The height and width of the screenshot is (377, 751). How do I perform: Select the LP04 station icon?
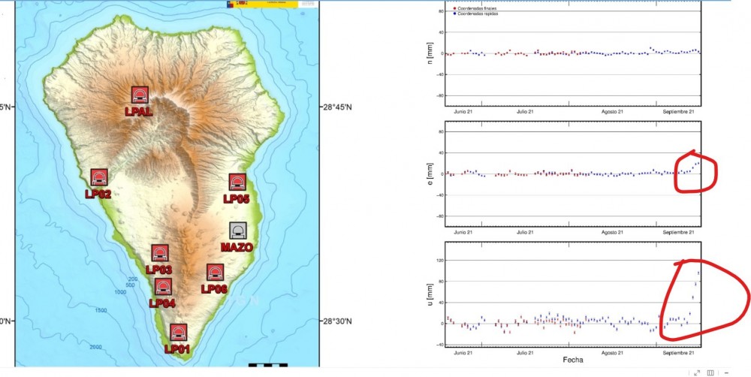(x=163, y=286)
